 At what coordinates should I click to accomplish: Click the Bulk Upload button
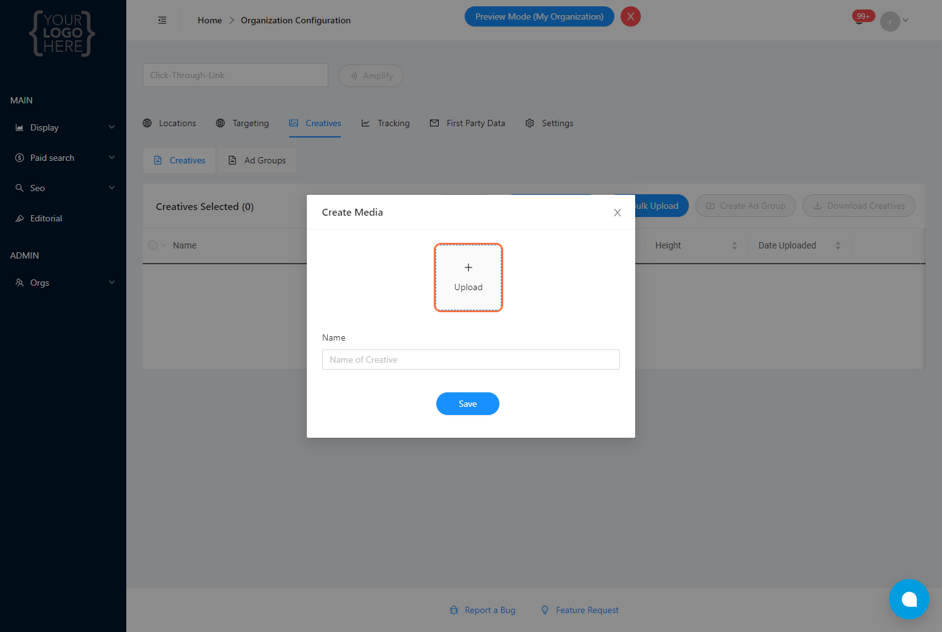point(661,206)
